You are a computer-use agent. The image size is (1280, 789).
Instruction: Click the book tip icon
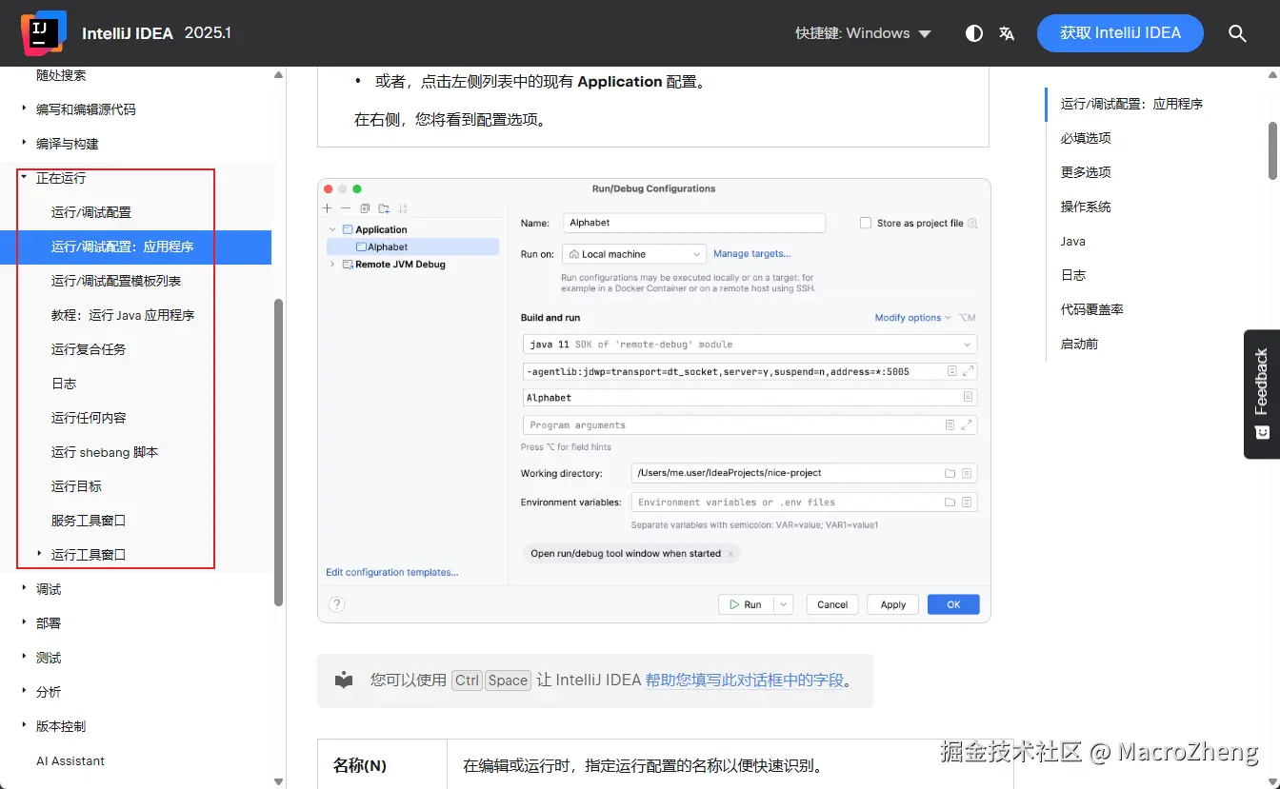pos(344,680)
